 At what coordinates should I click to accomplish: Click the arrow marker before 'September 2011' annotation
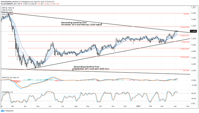73,69
